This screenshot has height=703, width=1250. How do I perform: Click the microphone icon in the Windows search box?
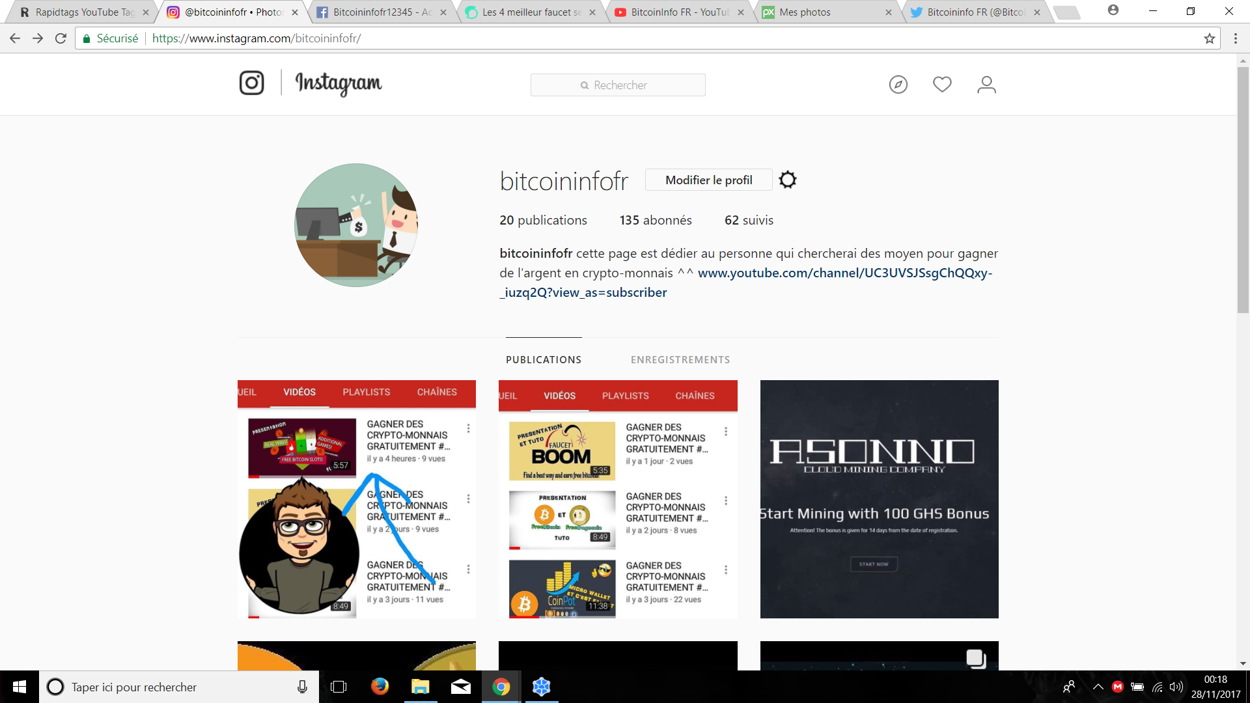[x=302, y=687]
